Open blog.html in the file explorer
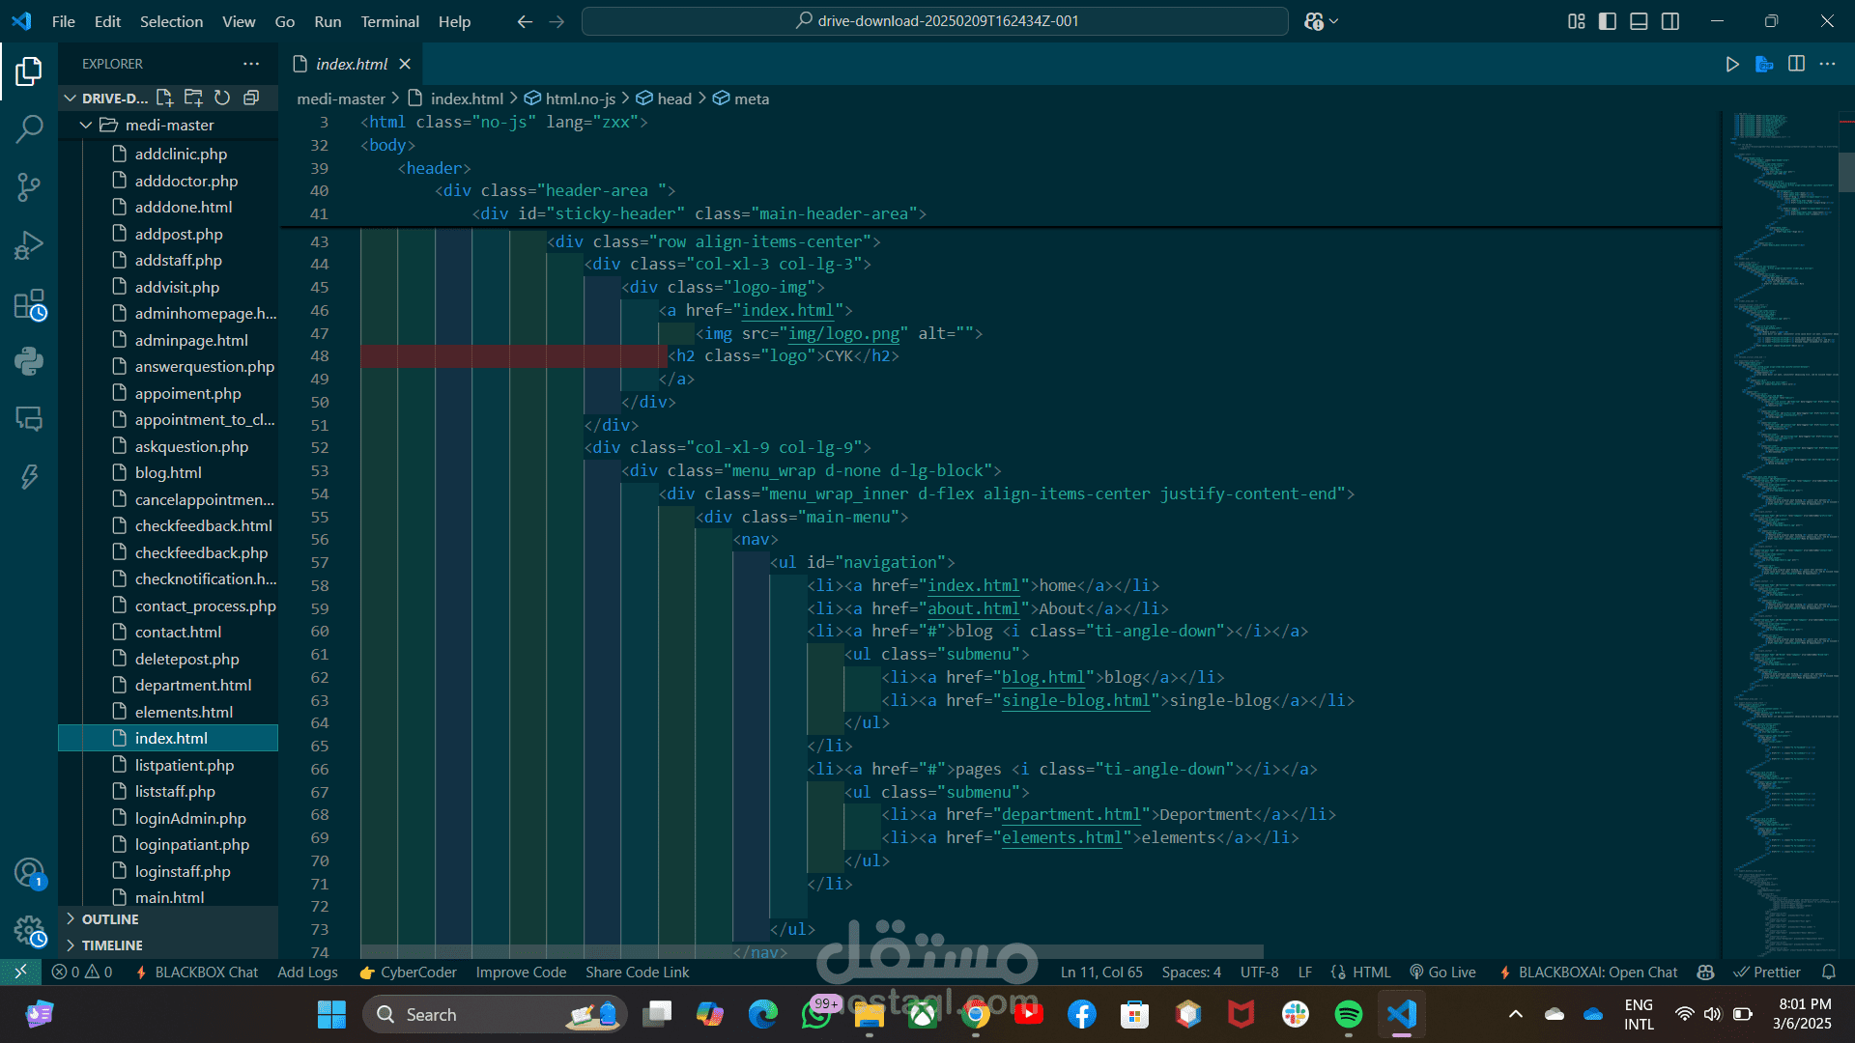The width and height of the screenshot is (1855, 1043). coord(168,472)
